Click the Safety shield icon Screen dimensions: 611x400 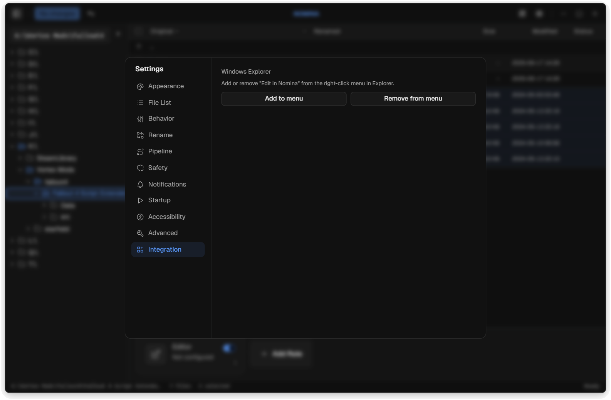[140, 168]
